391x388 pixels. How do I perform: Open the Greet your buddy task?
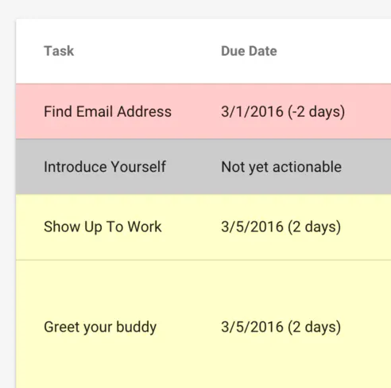tap(100, 327)
